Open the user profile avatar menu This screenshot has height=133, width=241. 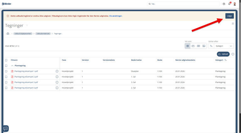click(235, 4)
